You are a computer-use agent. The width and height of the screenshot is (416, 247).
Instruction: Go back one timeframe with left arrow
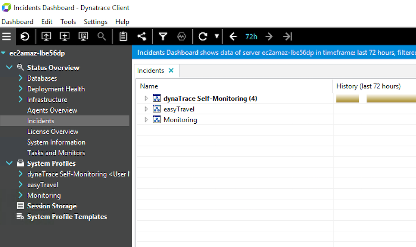coord(233,36)
